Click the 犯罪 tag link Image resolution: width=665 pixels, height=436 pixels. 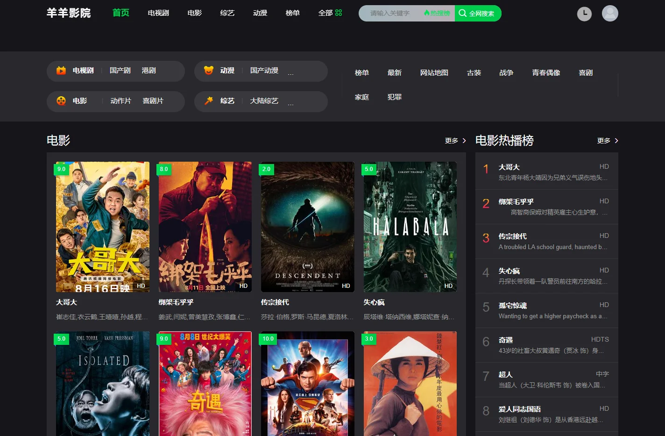coord(395,97)
